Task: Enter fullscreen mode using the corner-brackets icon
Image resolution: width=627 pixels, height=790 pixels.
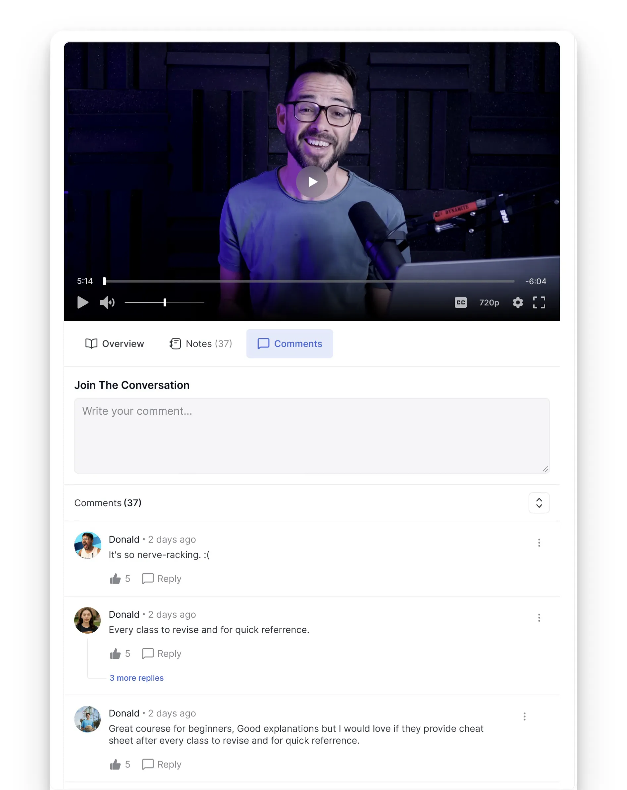Action: coord(539,302)
